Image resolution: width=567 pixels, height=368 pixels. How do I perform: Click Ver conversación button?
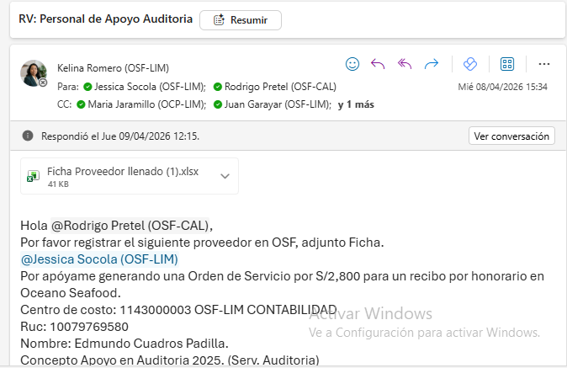tap(511, 136)
